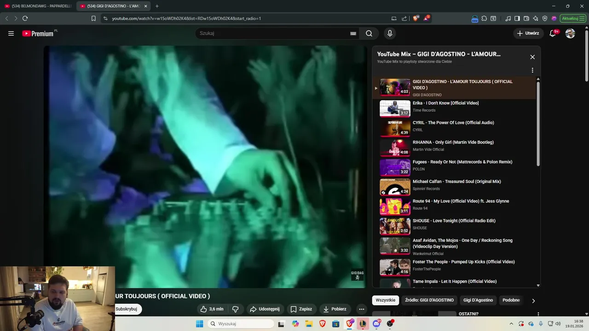Select the Wszystkie filter chip

click(x=385, y=300)
